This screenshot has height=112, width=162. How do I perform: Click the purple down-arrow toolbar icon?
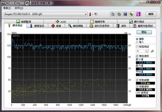[x=138, y=14]
